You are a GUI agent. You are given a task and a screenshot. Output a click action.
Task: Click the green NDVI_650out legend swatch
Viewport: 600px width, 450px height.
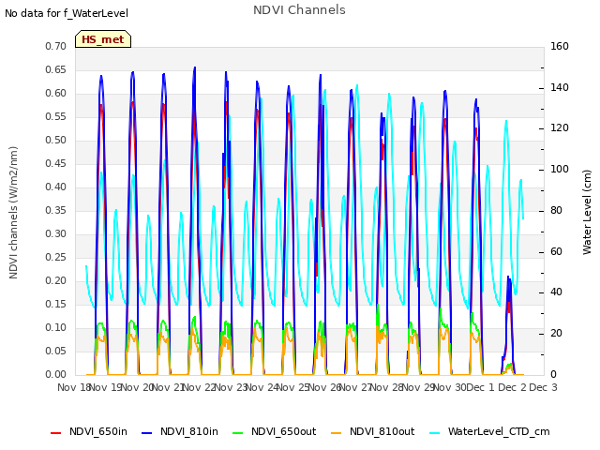point(237,433)
